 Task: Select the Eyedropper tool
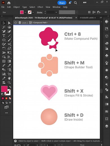click(9, 65)
